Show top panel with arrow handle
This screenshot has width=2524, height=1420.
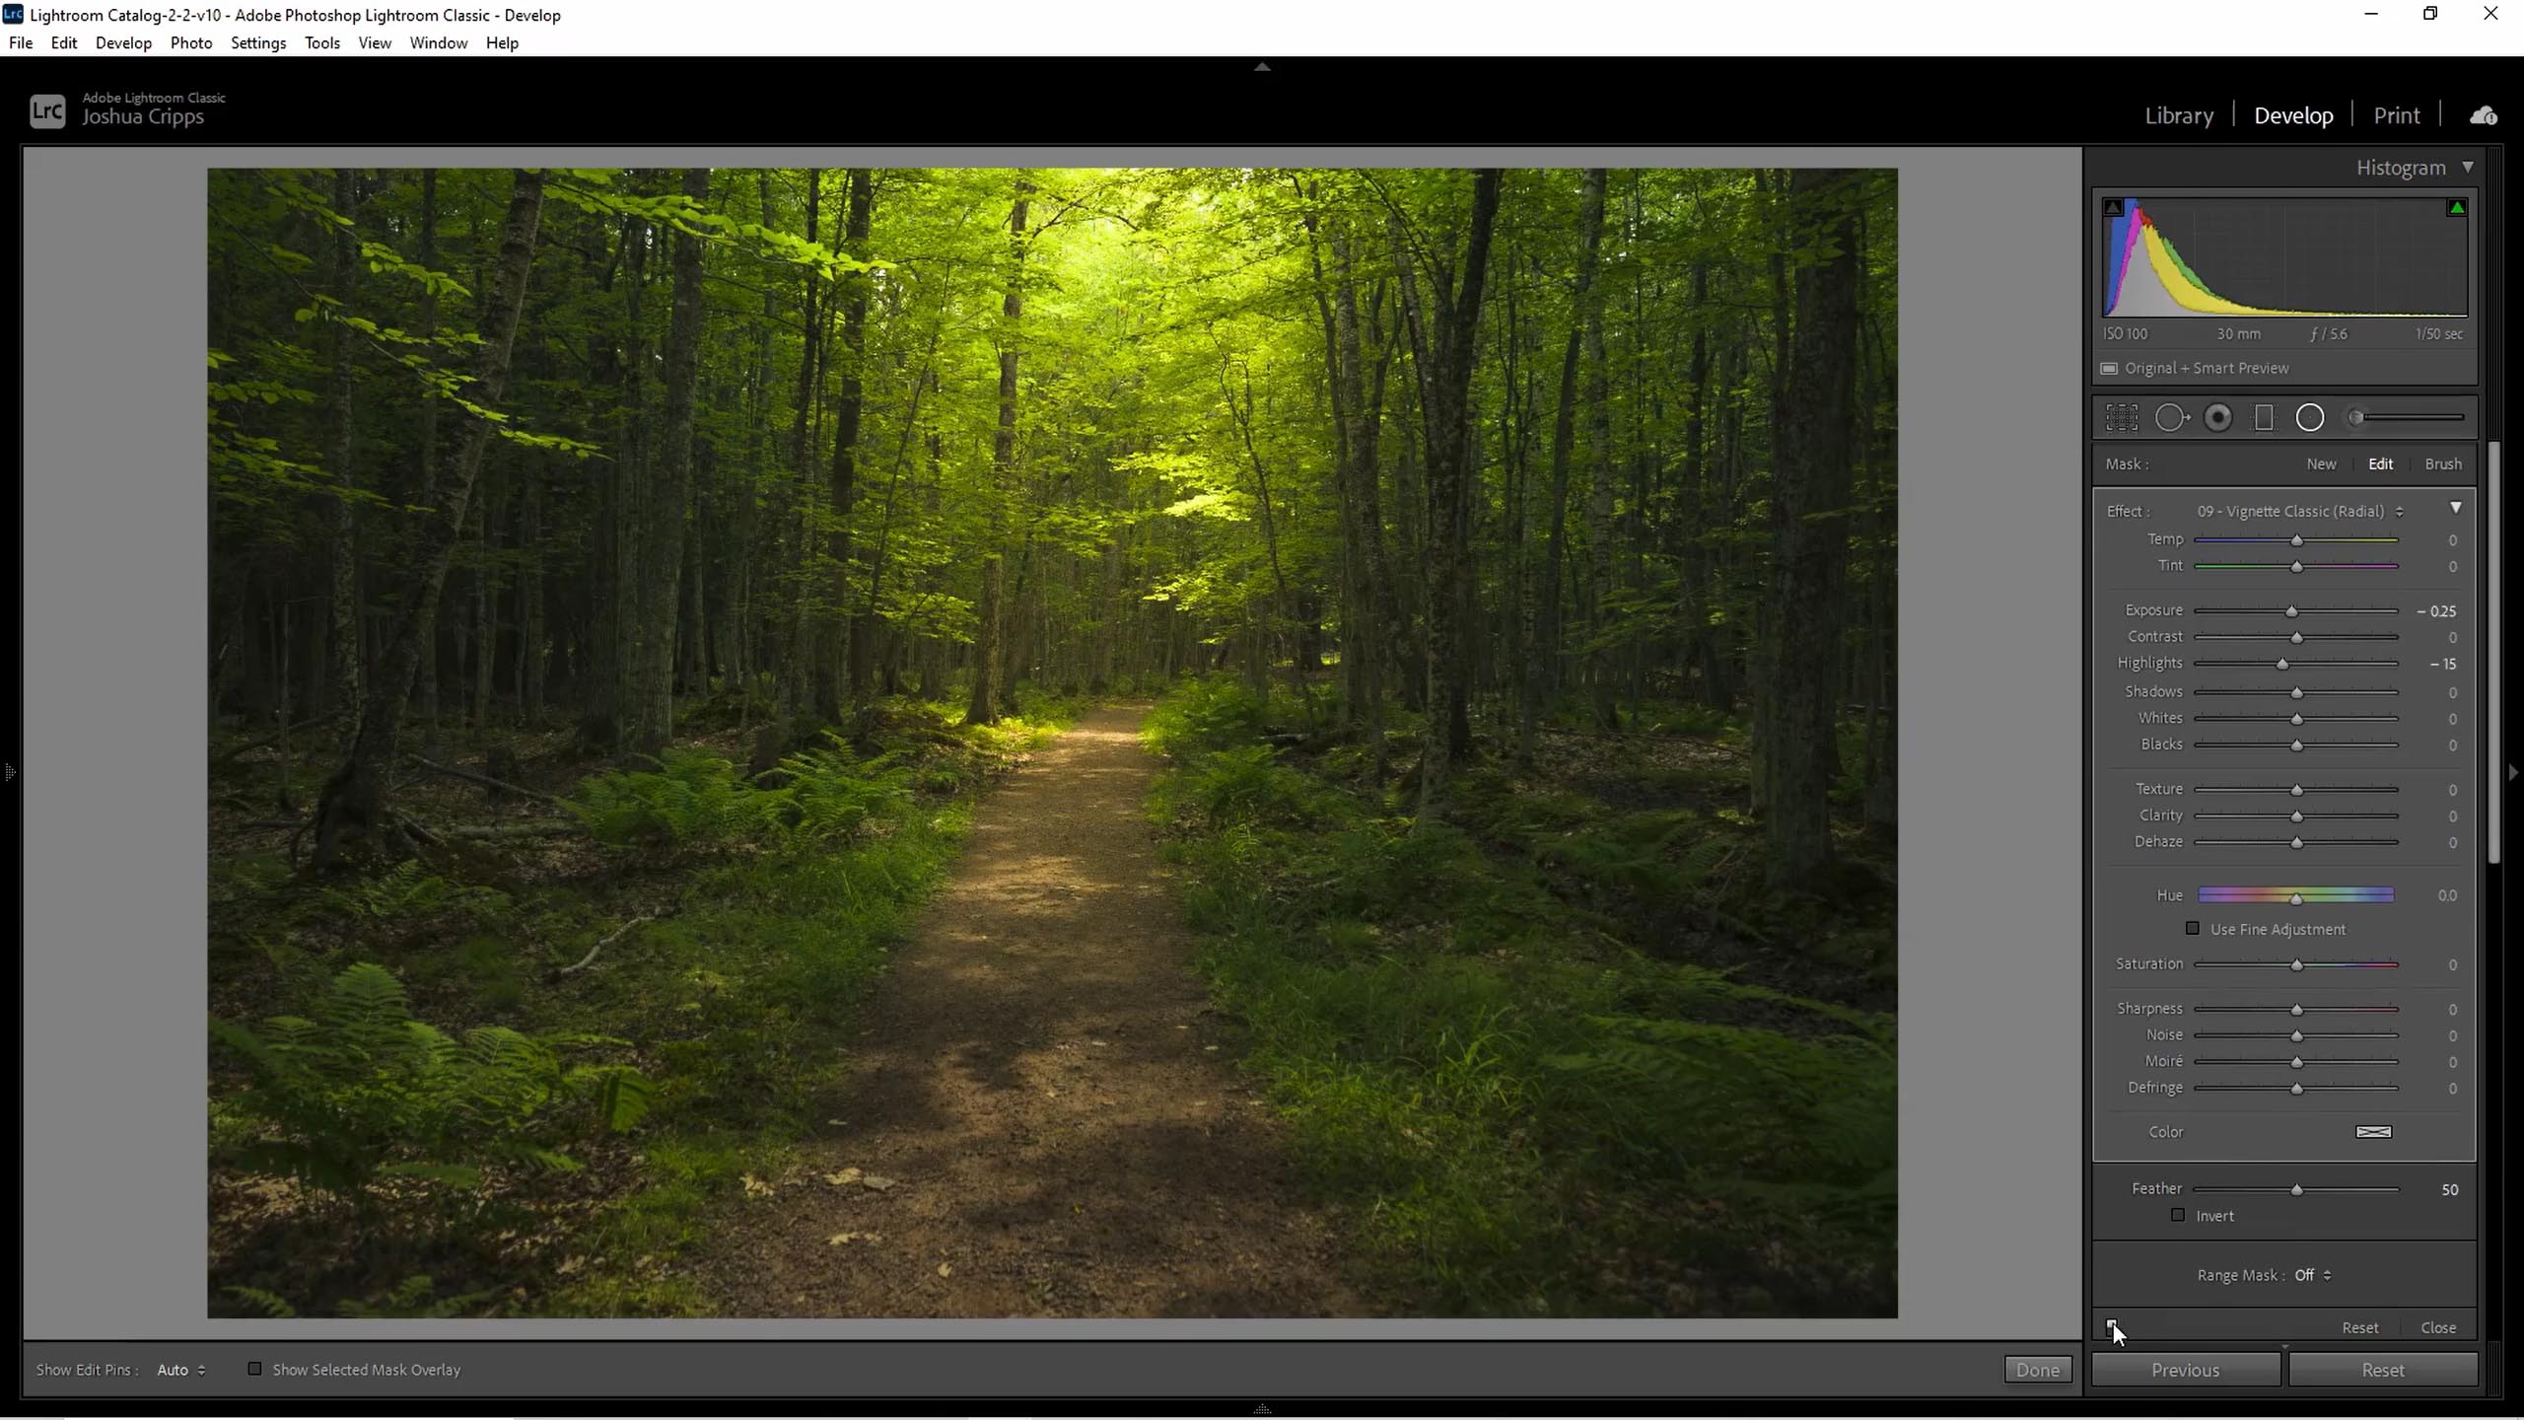click(x=1262, y=67)
